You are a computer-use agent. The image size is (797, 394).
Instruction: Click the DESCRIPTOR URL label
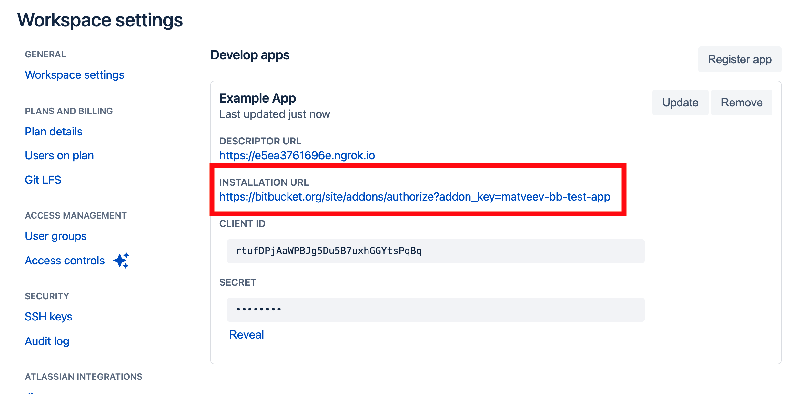click(260, 141)
